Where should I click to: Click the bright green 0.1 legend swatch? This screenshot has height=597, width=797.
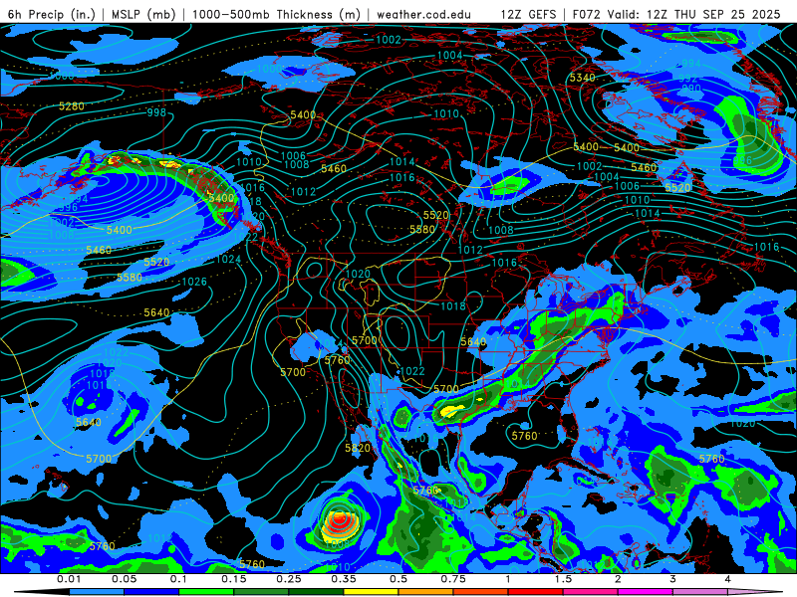pos(206,592)
